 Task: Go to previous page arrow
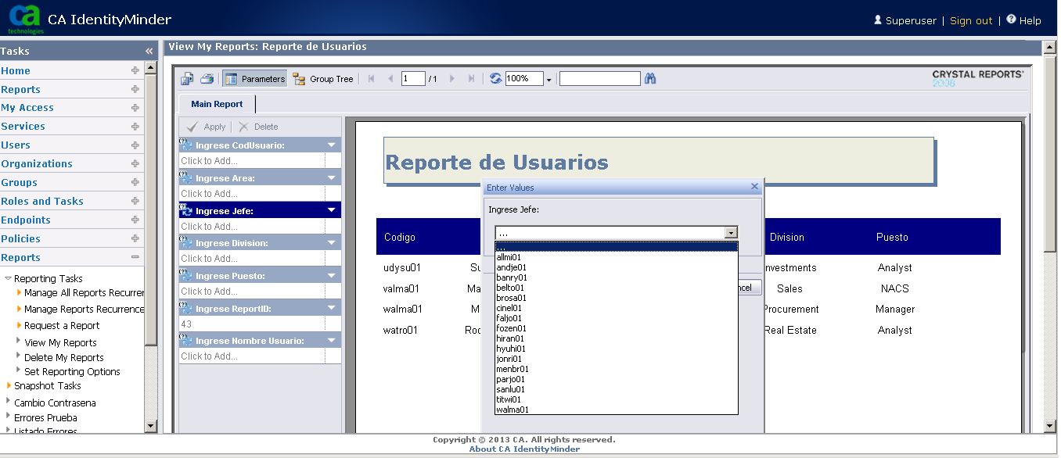click(x=390, y=79)
